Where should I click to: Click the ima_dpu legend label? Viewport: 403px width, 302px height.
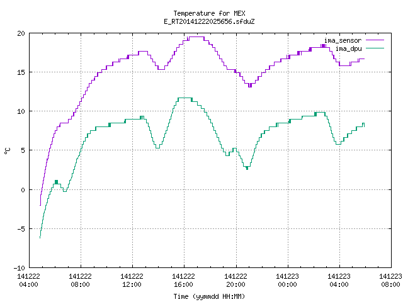pos(348,48)
